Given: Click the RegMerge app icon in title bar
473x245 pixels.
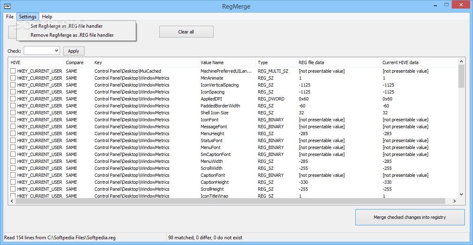Looking at the screenshot, I should tap(8, 6).
